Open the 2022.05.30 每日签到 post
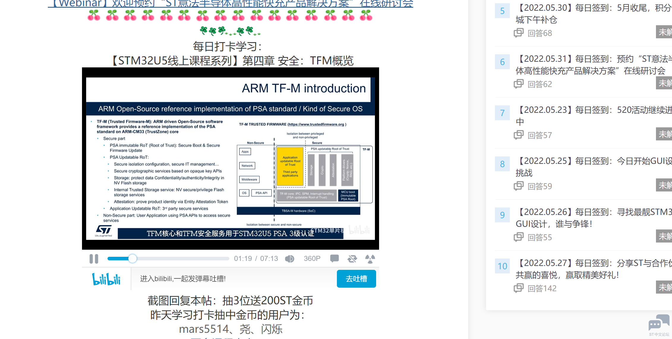Screen dimensions: 672x339 594,14
